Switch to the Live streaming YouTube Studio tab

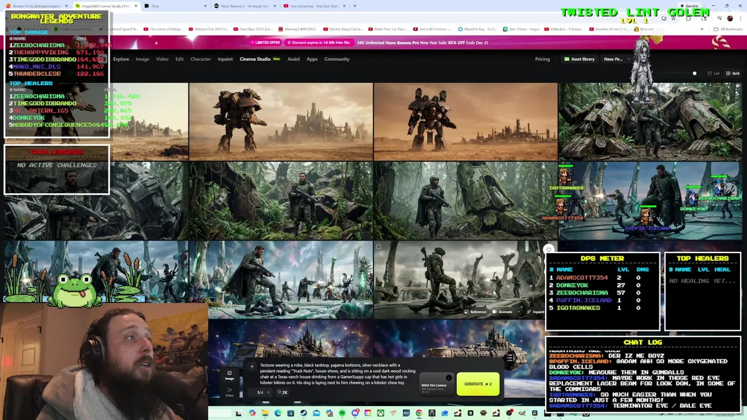[313, 6]
